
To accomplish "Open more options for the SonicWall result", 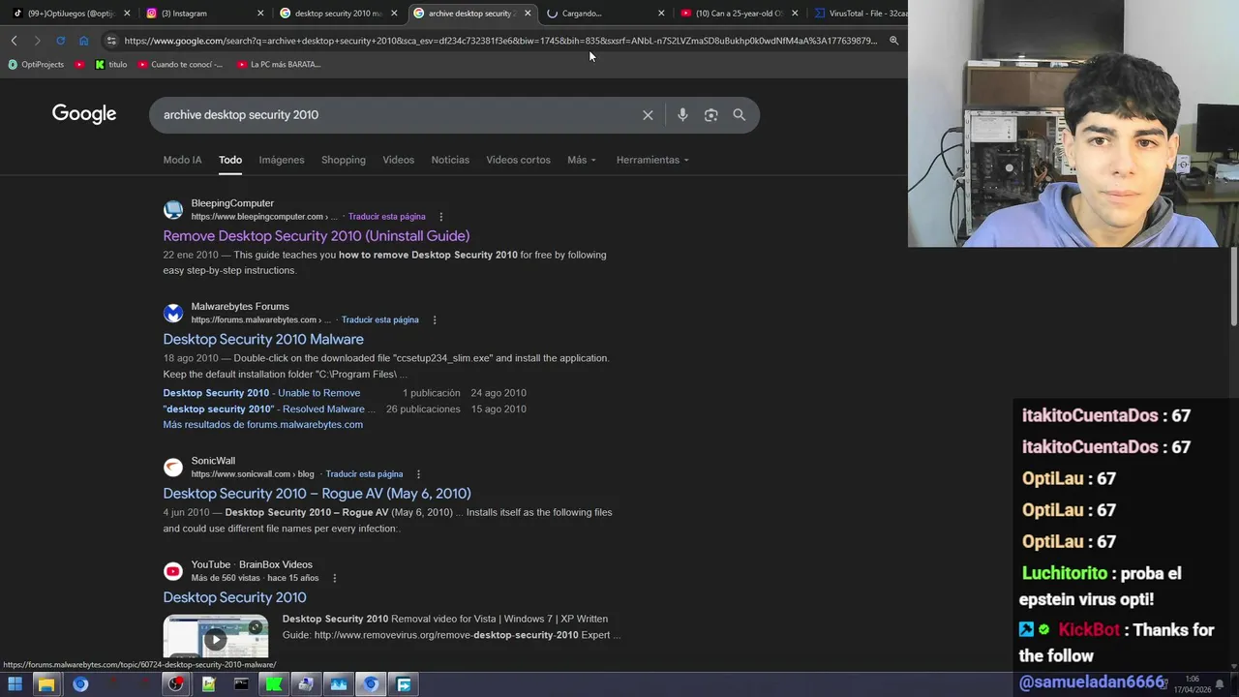I will pos(418,474).
